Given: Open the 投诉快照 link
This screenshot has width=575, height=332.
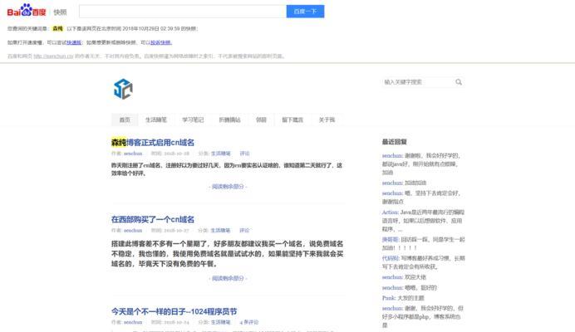Looking at the screenshot, I should (160, 42).
